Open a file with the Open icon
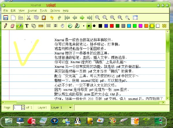Image resolution: width=173 pixels, height=128 pixels. click(21, 18)
